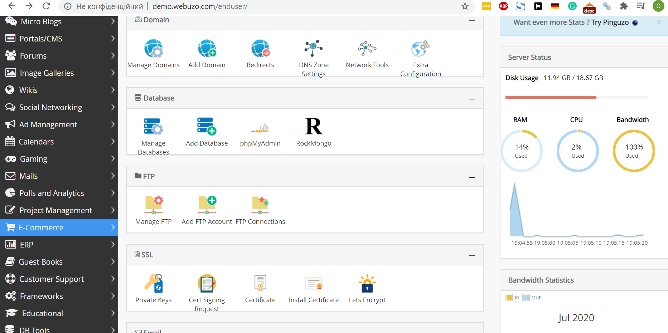Open the Ad Management category
The image size is (668, 333).
pos(59,124)
